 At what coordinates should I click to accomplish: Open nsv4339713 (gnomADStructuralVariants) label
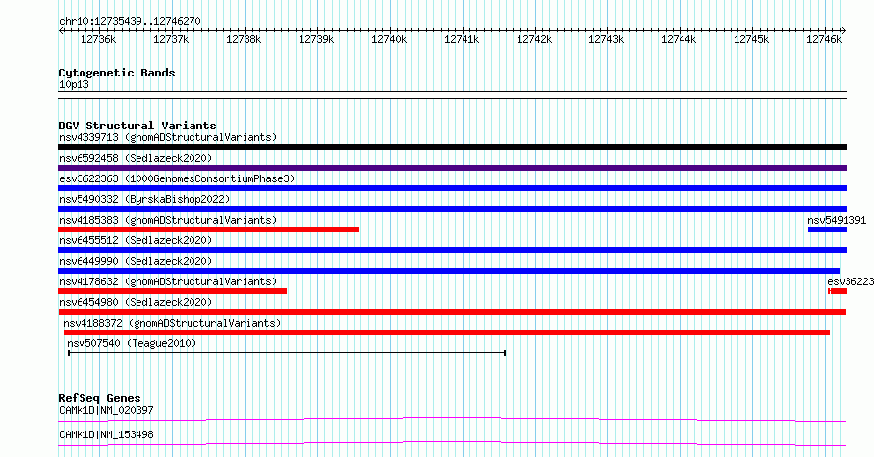[x=168, y=137]
